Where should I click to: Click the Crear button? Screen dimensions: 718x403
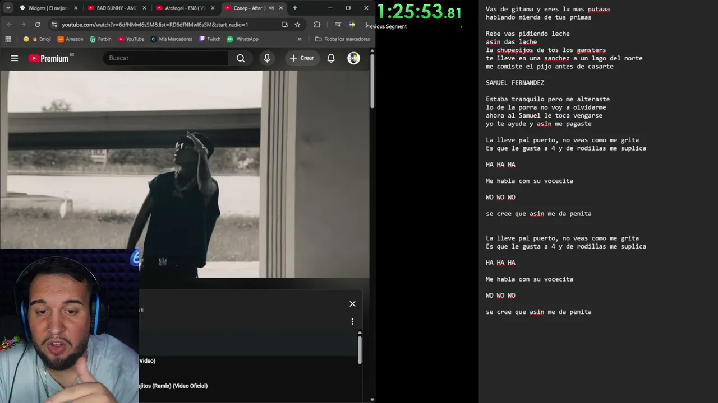(302, 58)
